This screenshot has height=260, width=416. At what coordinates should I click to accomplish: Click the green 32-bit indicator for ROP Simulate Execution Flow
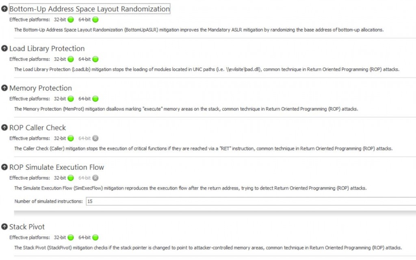[71, 178]
